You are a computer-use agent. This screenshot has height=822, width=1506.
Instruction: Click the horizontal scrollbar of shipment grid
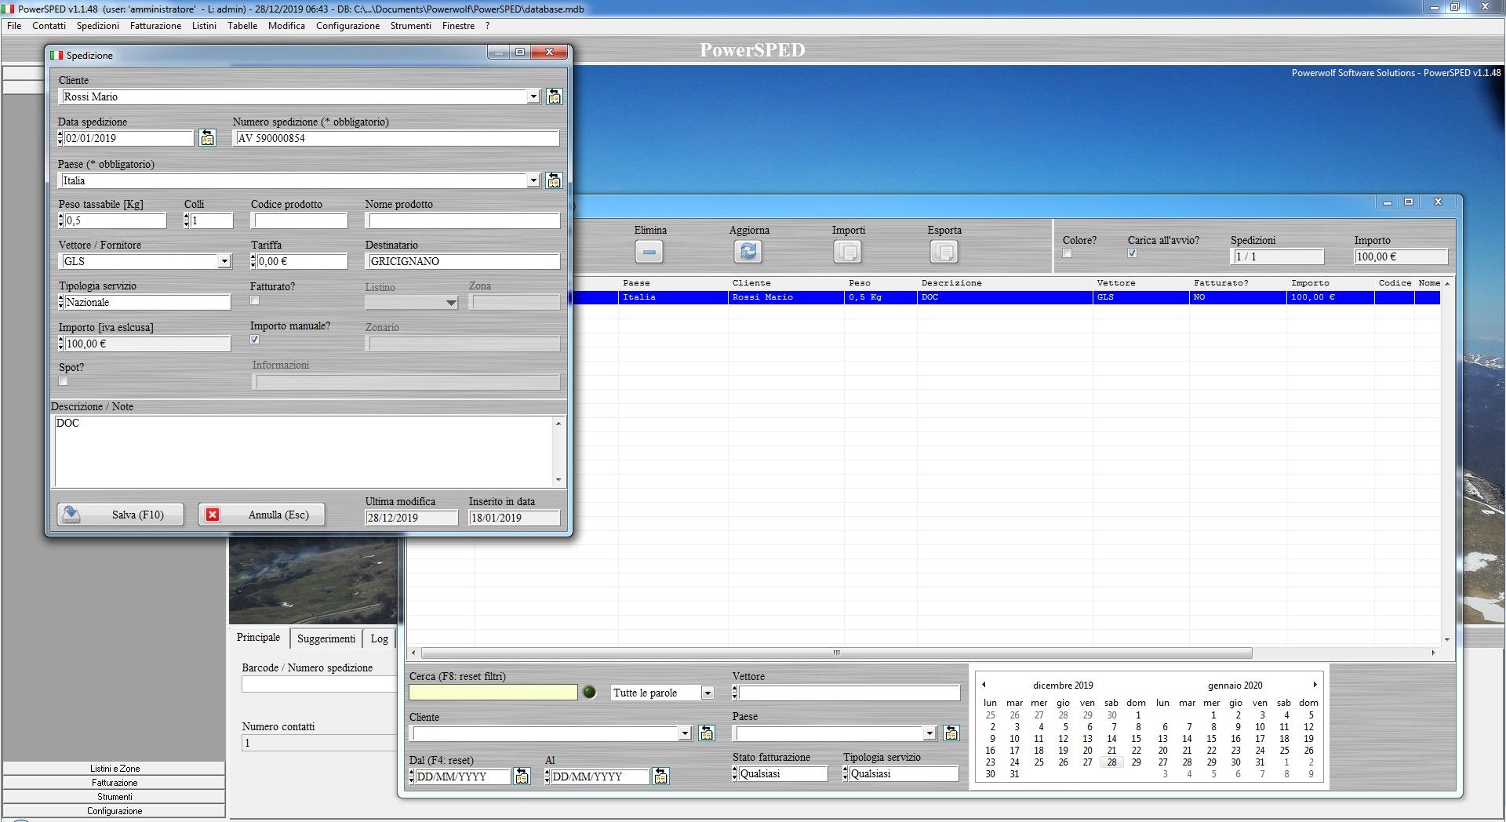836,653
